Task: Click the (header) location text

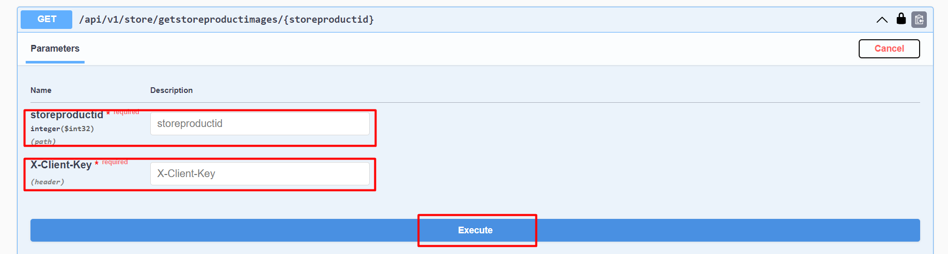Action: (48, 182)
